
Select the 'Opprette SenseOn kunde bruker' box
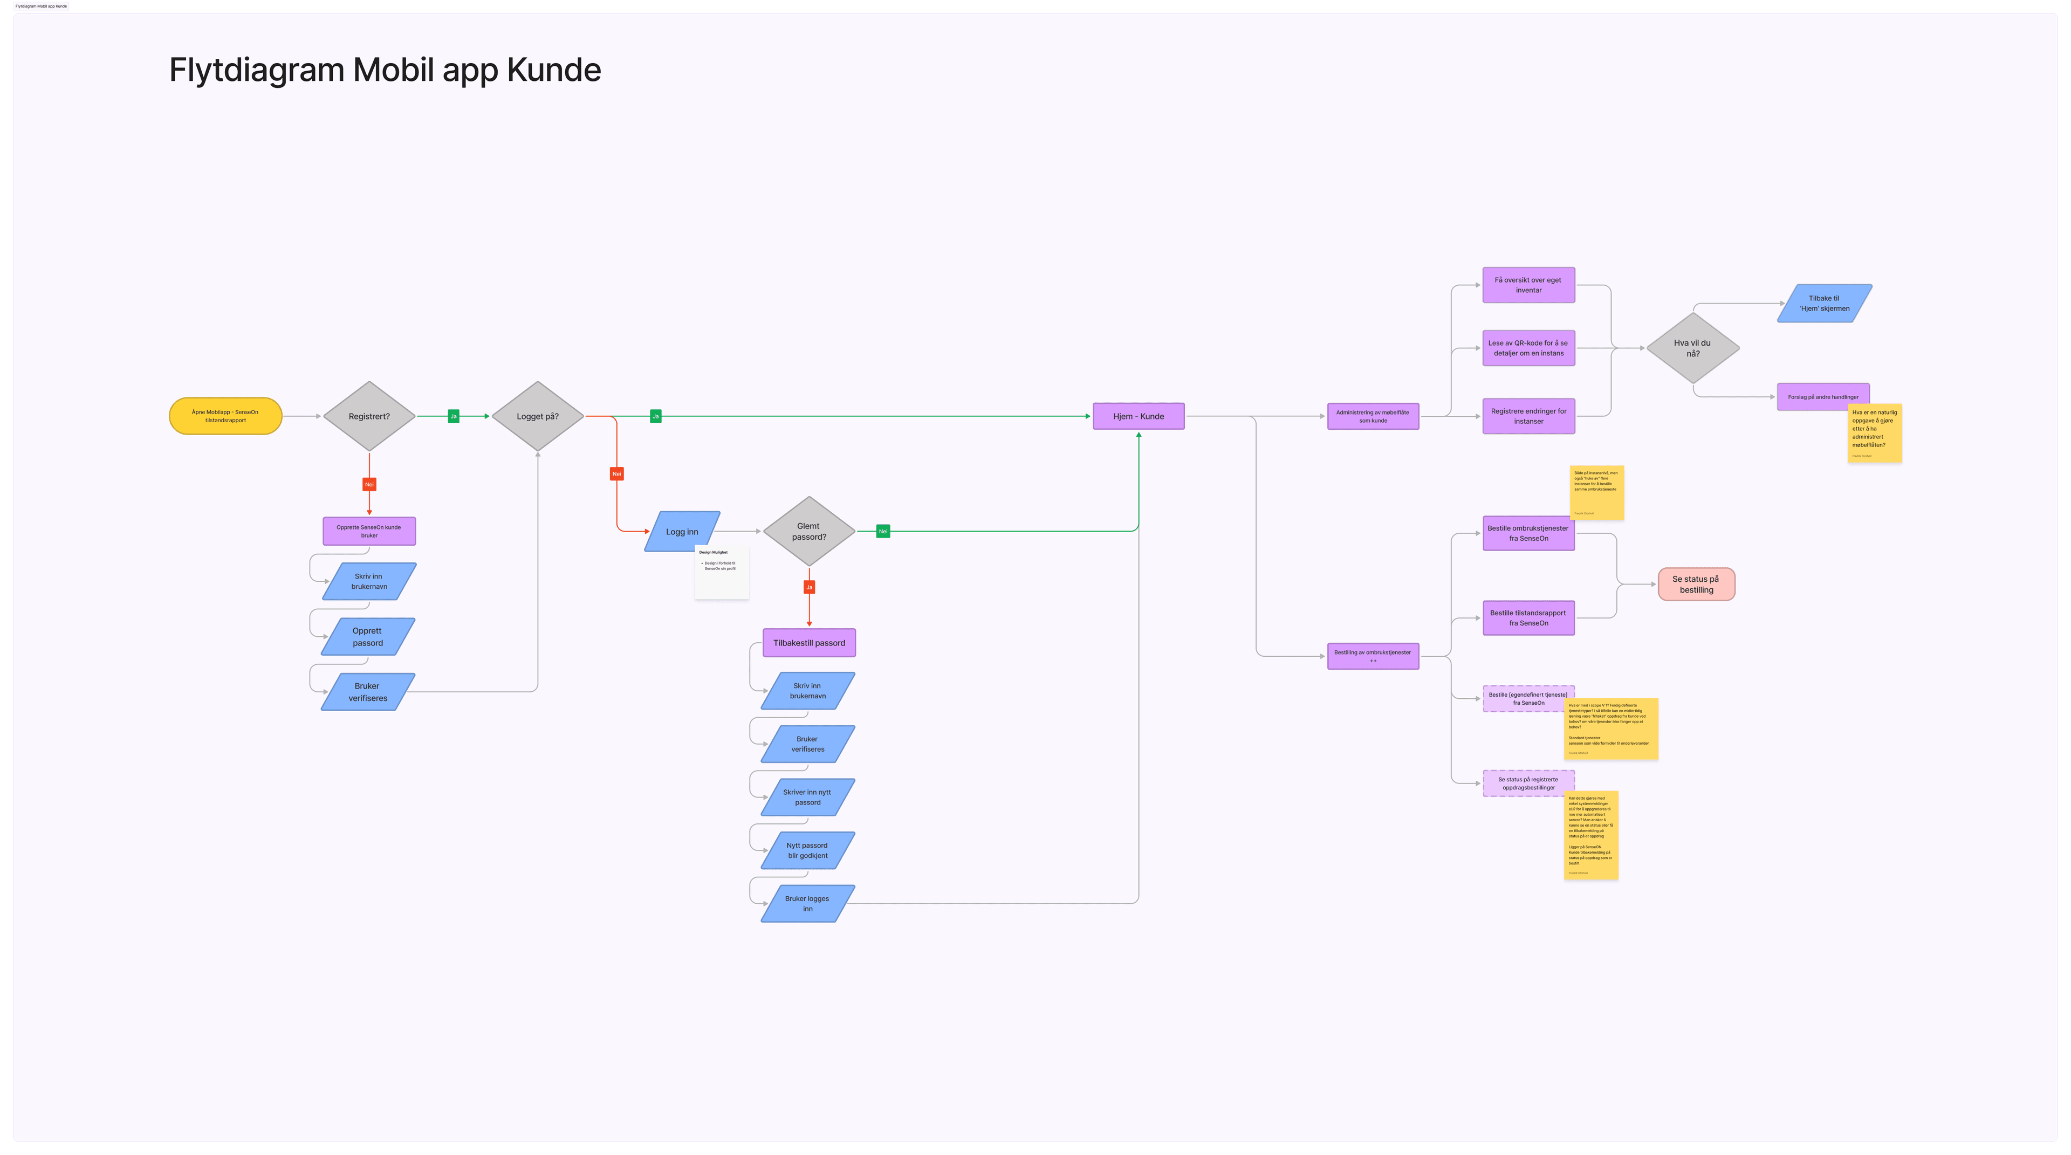tap(369, 531)
